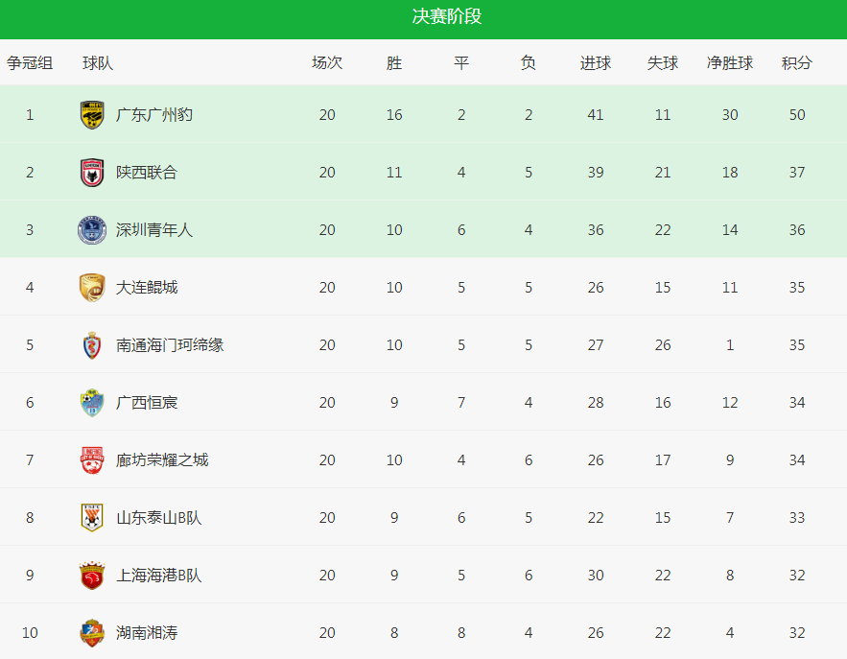
Task: Click the 广西恒宸 team logo
Action: pyautogui.click(x=92, y=403)
